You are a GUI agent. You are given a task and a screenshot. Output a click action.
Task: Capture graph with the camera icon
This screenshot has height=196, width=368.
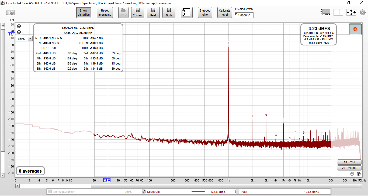coord(11,12)
